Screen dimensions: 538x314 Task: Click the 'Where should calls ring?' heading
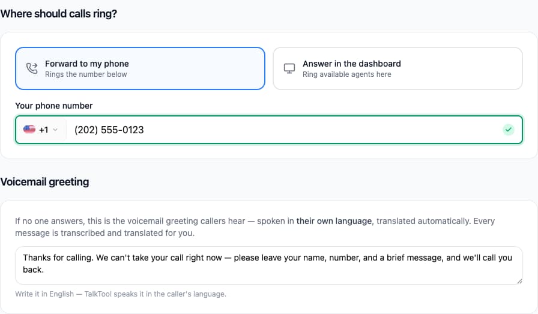[59, 14]
